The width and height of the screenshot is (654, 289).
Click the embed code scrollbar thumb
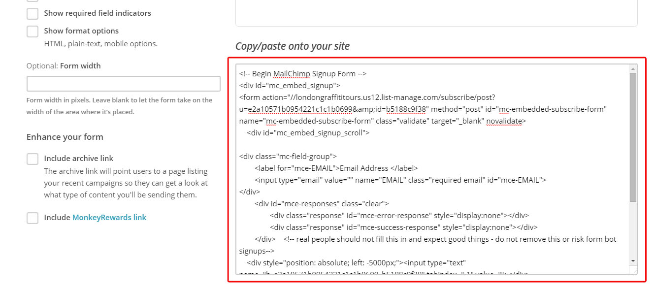tap(633, 137)
